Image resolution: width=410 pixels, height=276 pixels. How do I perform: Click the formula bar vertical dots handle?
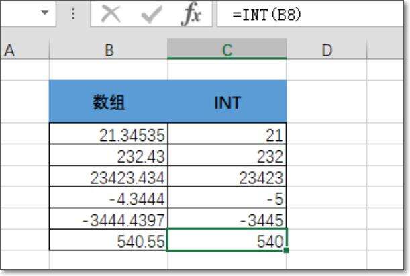(x=73, y=13)
